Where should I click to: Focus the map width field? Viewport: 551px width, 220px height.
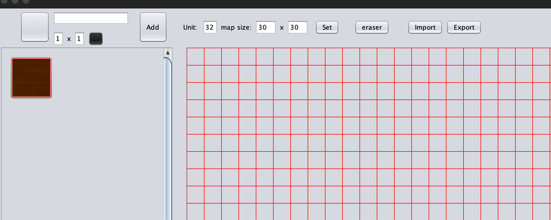[x=266, y=27]
